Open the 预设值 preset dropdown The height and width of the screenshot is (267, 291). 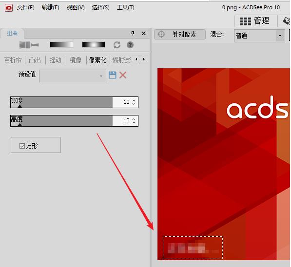[73, 76]
